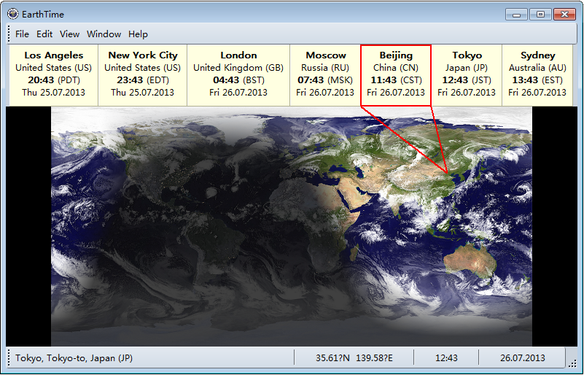
Task: Maximize the EarthTime window
Action: coord(540,13)
